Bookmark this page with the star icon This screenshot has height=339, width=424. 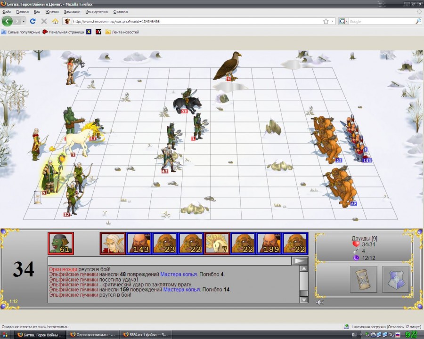point(326,21)
